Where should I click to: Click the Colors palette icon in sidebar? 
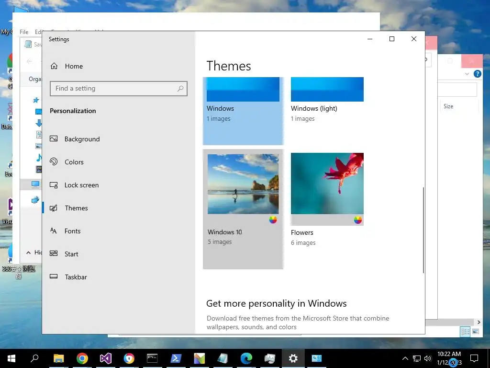[x=54, y=161]
